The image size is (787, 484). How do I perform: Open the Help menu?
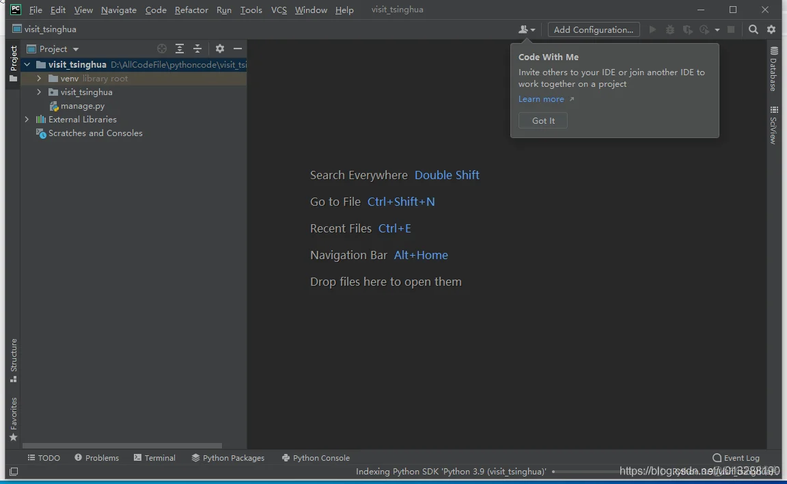point(344,10)
